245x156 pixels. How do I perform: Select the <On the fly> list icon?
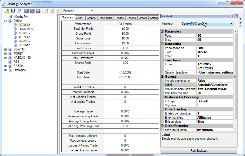tap(10, 17)
